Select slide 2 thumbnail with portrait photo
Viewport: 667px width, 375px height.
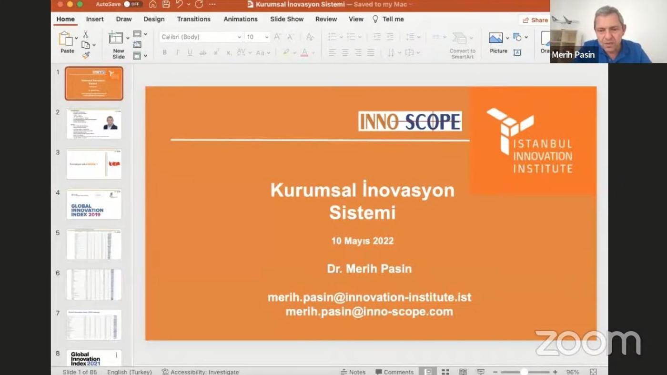[x=94, y=124]
